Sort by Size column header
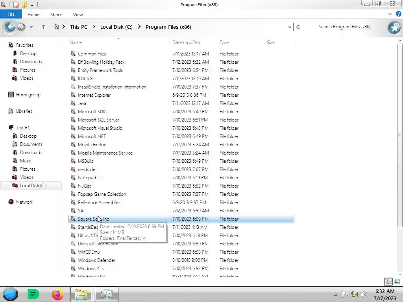The image size is (403, 302). click(x=271, y=42)
